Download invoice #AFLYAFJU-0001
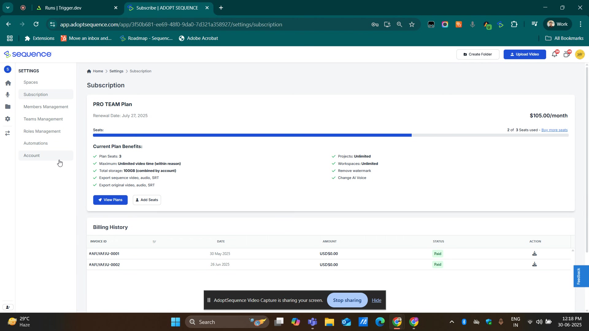The width and height of the screenshot is (589, 331). (534, 254)
